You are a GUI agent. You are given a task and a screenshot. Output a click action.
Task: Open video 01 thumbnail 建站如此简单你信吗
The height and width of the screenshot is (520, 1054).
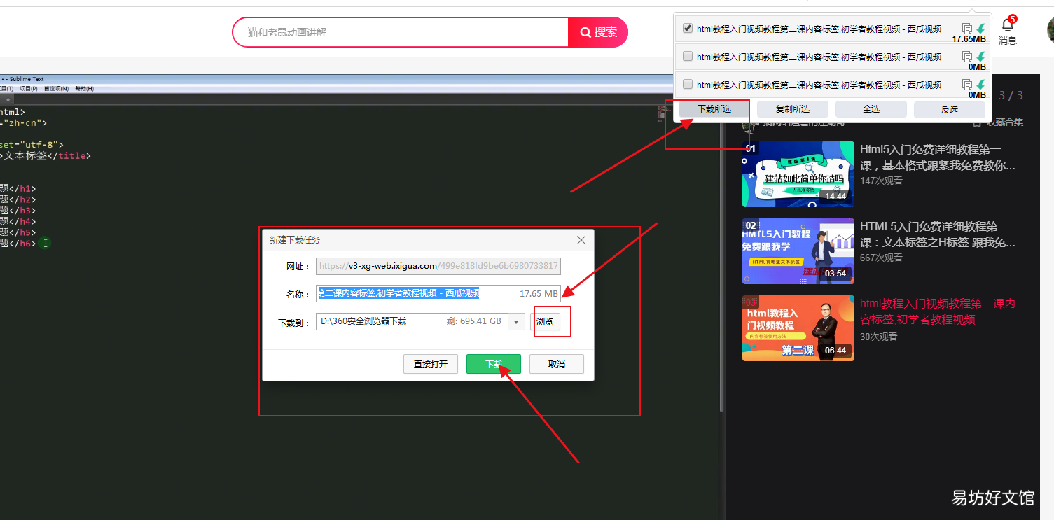798,174
